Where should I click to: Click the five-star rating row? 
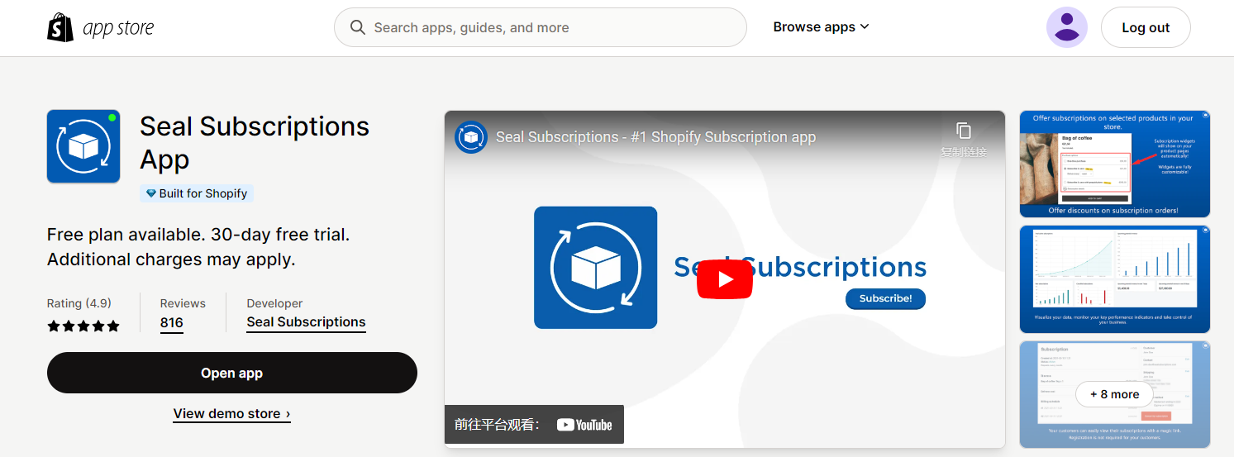tap(83, 326)
